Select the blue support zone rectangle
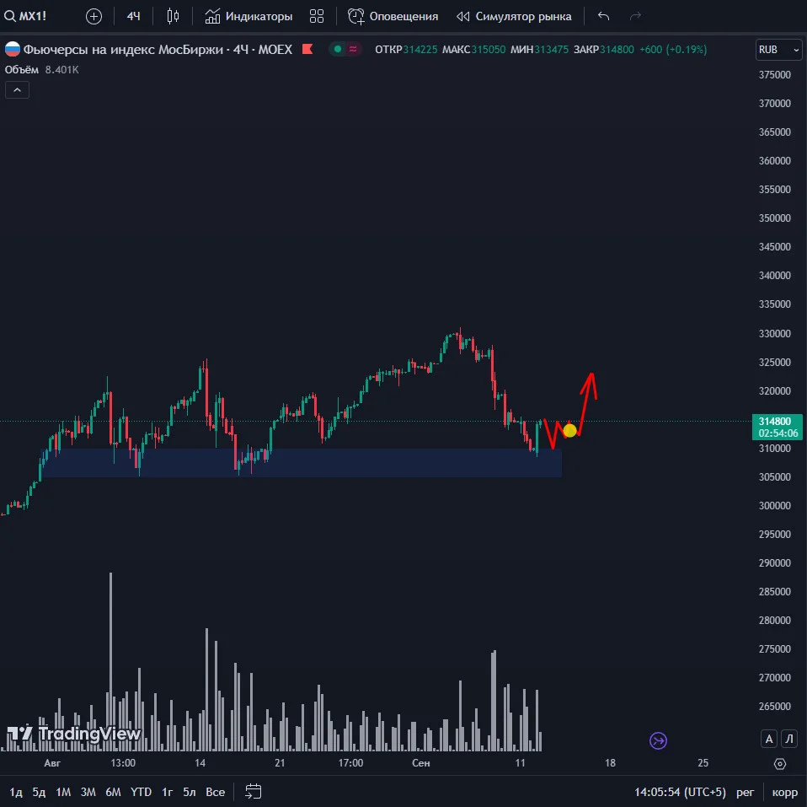The width and height of the screenshot is (807, 807). (x=301, y=462)
